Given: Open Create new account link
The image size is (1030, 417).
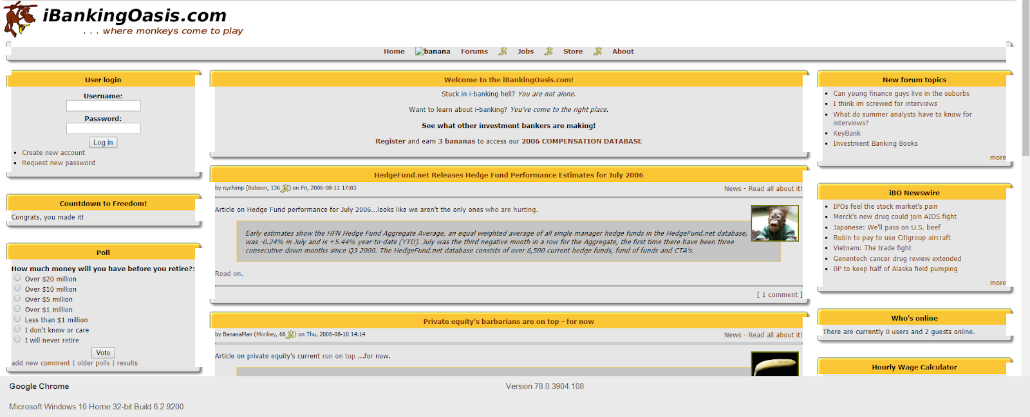Looking at the screenshot, I should tap(53, 153).
